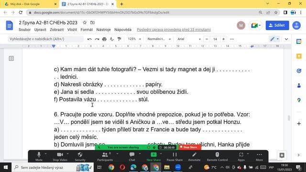Screen dimensions: 306x172
Task: Open Contacts side panel
Action: [299, 86]
